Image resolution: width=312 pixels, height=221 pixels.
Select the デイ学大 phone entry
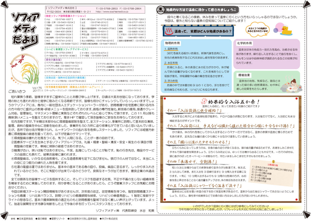coord(94,53)
